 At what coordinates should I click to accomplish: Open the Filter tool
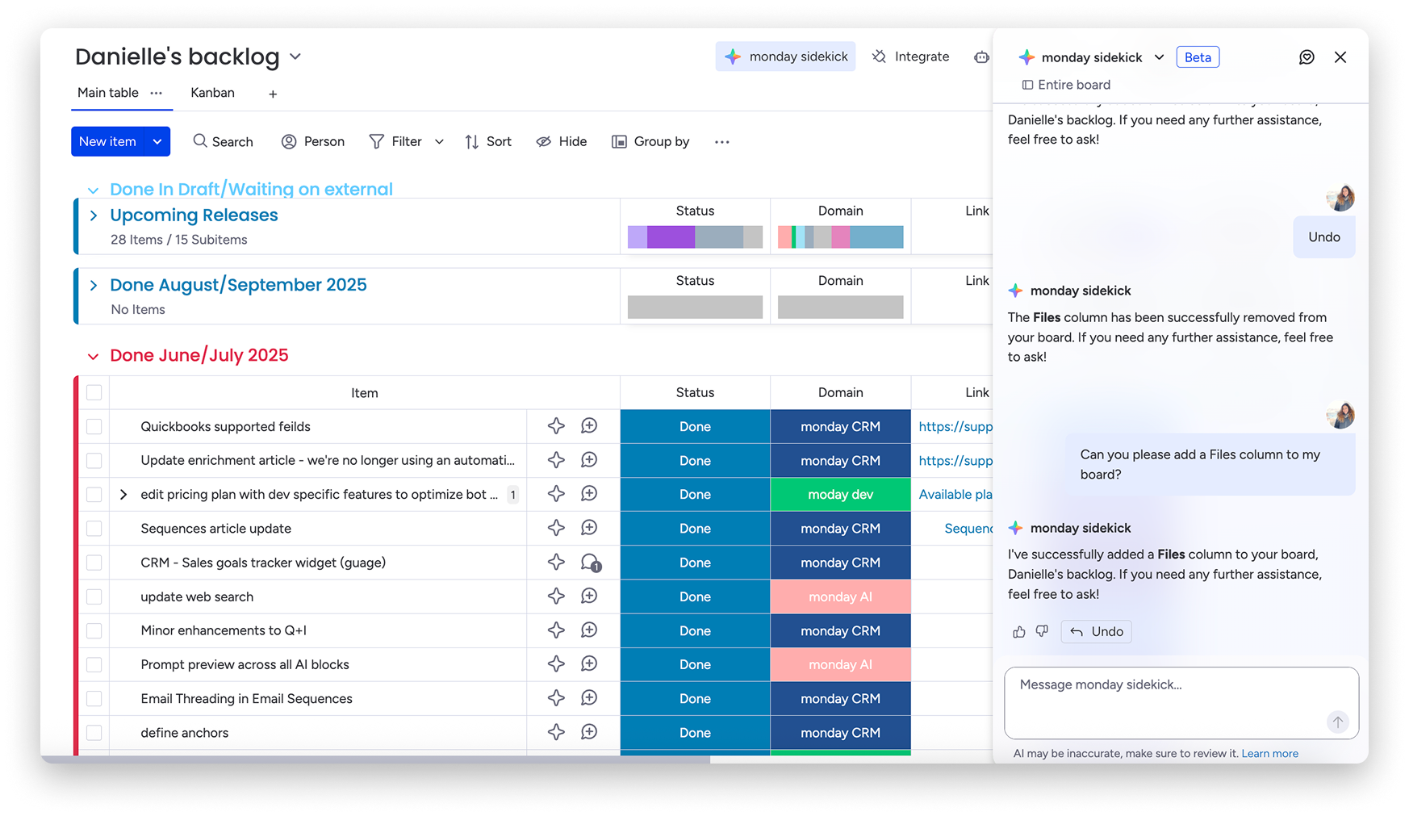coord(396,141)
